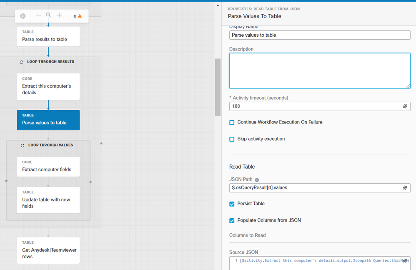The width and height of the screenshot is (416, 270).
Task: Click loop icon beside Loop Through Values
Action: click(23, 146)
